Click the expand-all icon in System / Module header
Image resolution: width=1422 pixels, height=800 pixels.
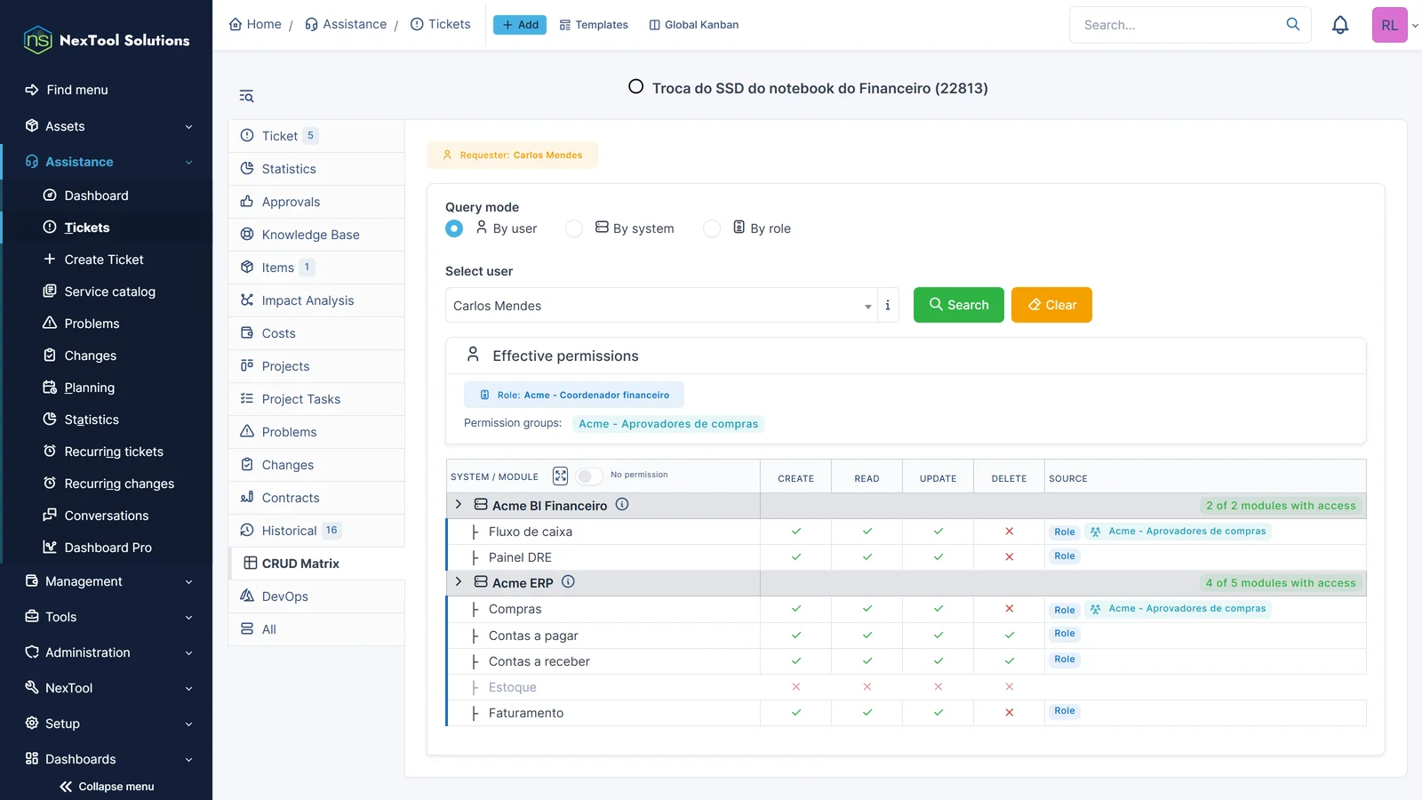pos(560,476)
